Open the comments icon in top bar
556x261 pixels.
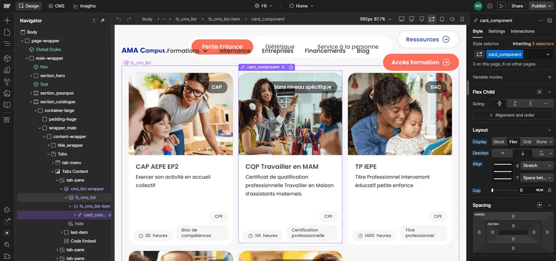490,6
